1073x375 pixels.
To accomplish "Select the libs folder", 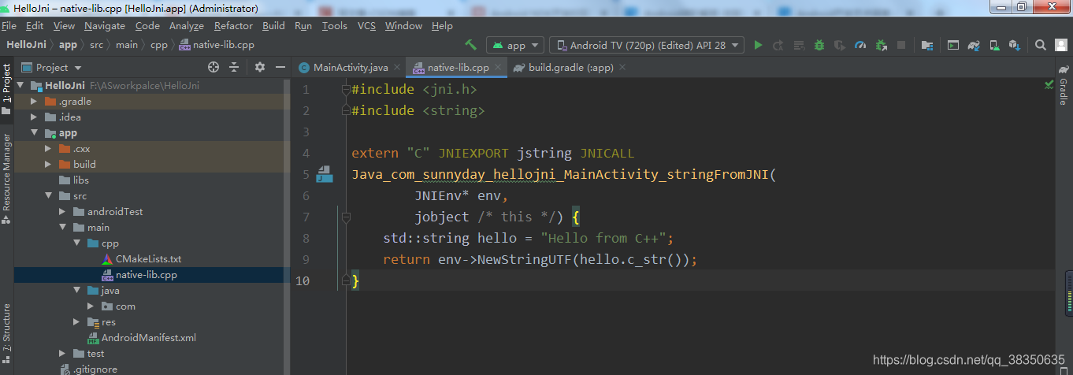I will tap(81, 180).
